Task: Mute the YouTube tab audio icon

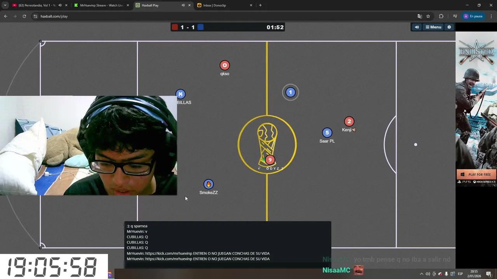Action: tap(60, 5)
